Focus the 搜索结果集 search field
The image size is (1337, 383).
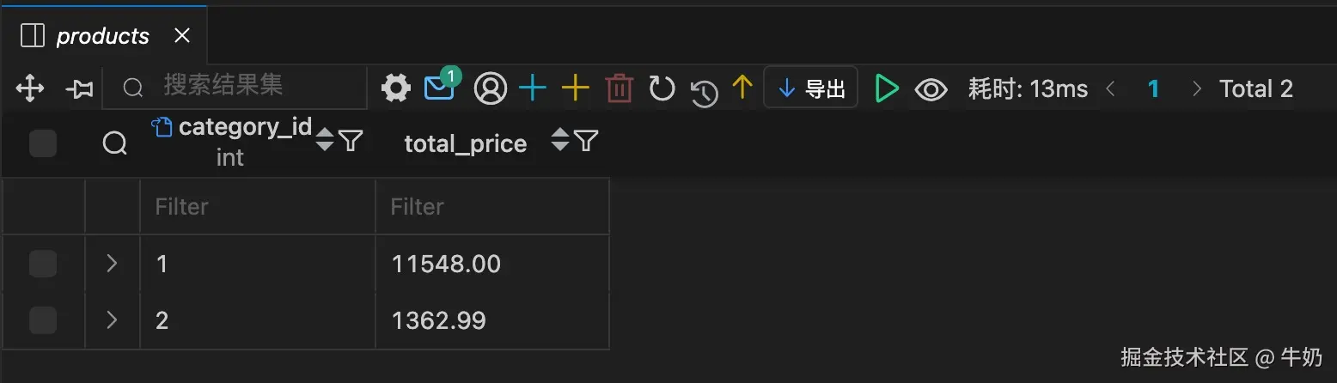click(249, 86)
